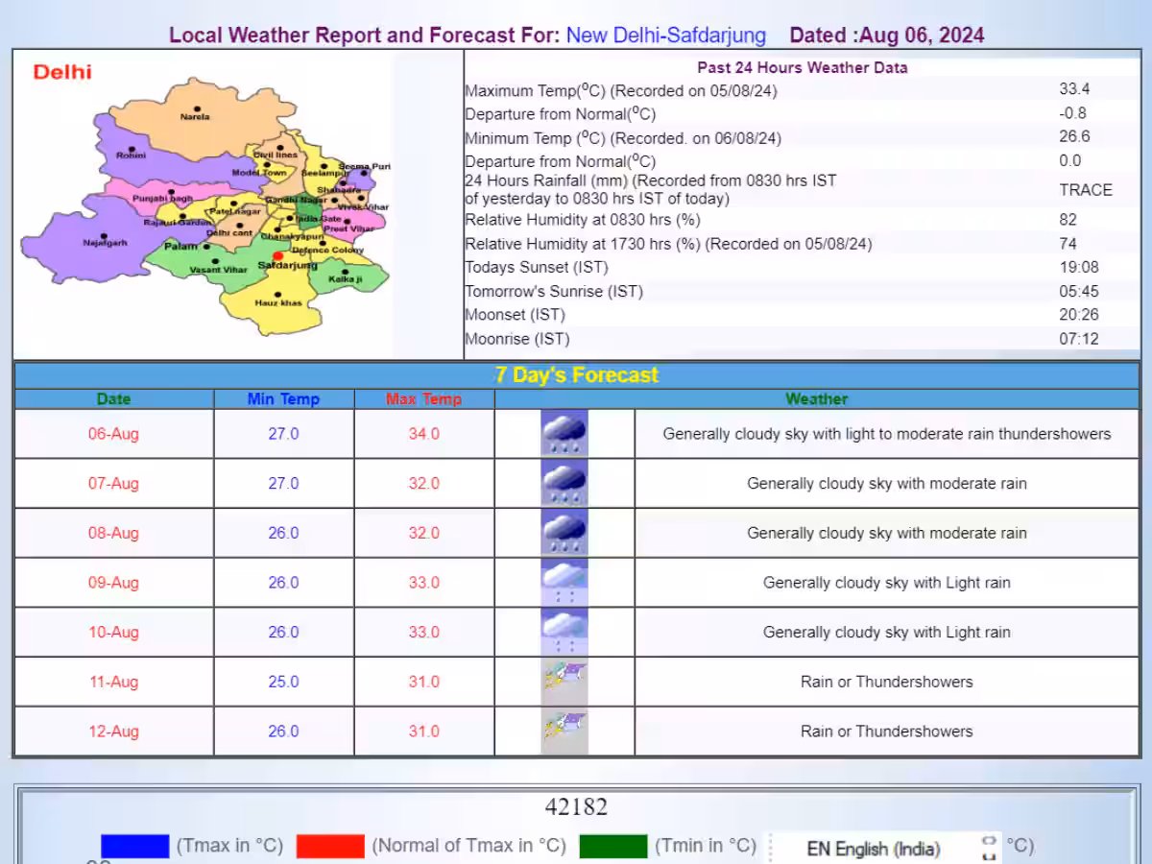Image resolution: width=1152 pixels, height=864 pixels.
Task: Click the Min Temp column header
Action: coord(283,399)
